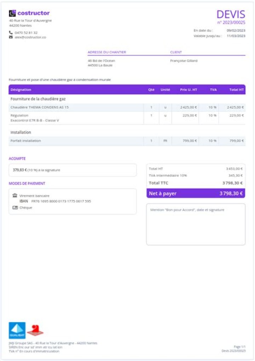
Task: Click the envelope icon next to the email
Action: point(11,37)
